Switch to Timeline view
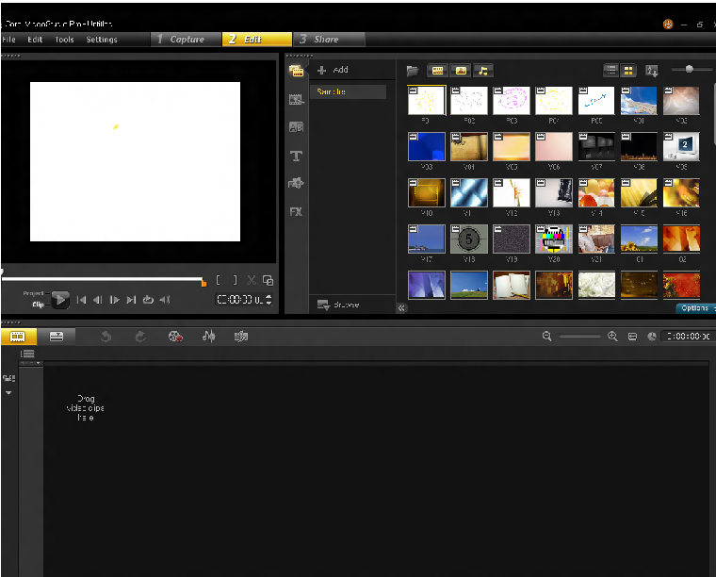 point(57,337)
